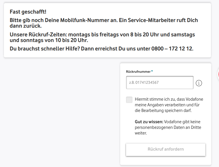Click the (i) help icon for Rückrufnummer

(x=199, y=83)
